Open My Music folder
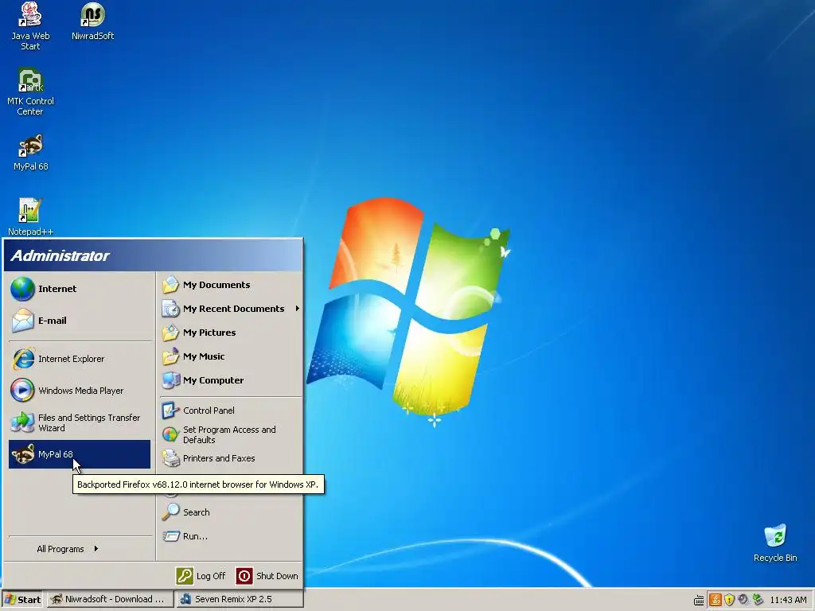 [x=231, y=356]
